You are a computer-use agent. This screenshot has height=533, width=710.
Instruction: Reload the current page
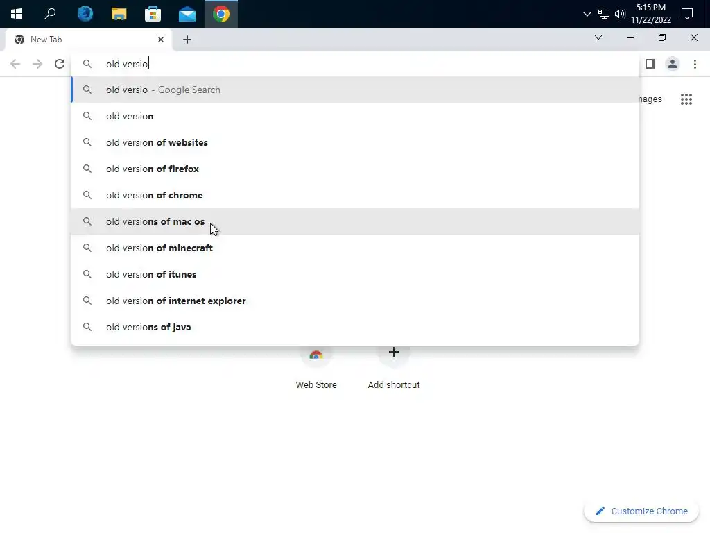tap(60, 64)
